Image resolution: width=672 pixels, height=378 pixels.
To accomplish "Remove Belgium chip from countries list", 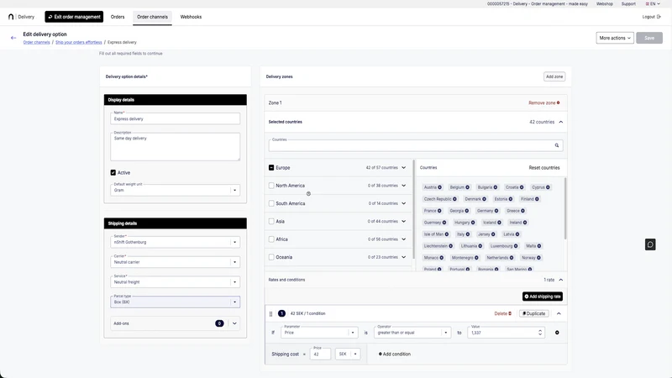I will (x=468, y=187).
